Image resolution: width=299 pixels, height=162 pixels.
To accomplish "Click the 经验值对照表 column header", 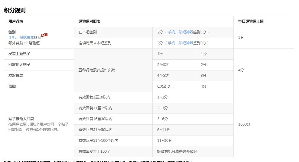I will (89, 21).
